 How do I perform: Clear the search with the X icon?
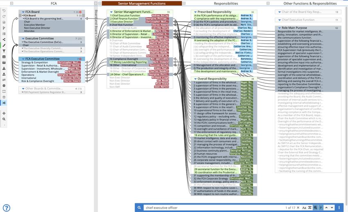[x=298, y=208]
